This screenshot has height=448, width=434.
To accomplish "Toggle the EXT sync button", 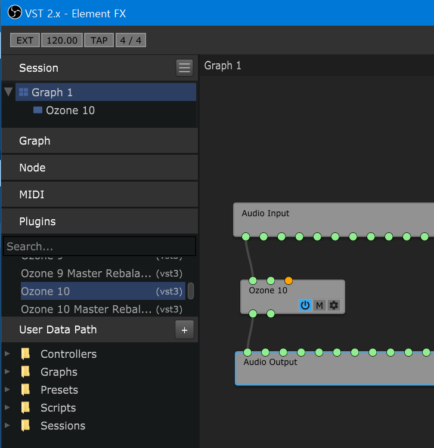I will [x=25, y=40].
